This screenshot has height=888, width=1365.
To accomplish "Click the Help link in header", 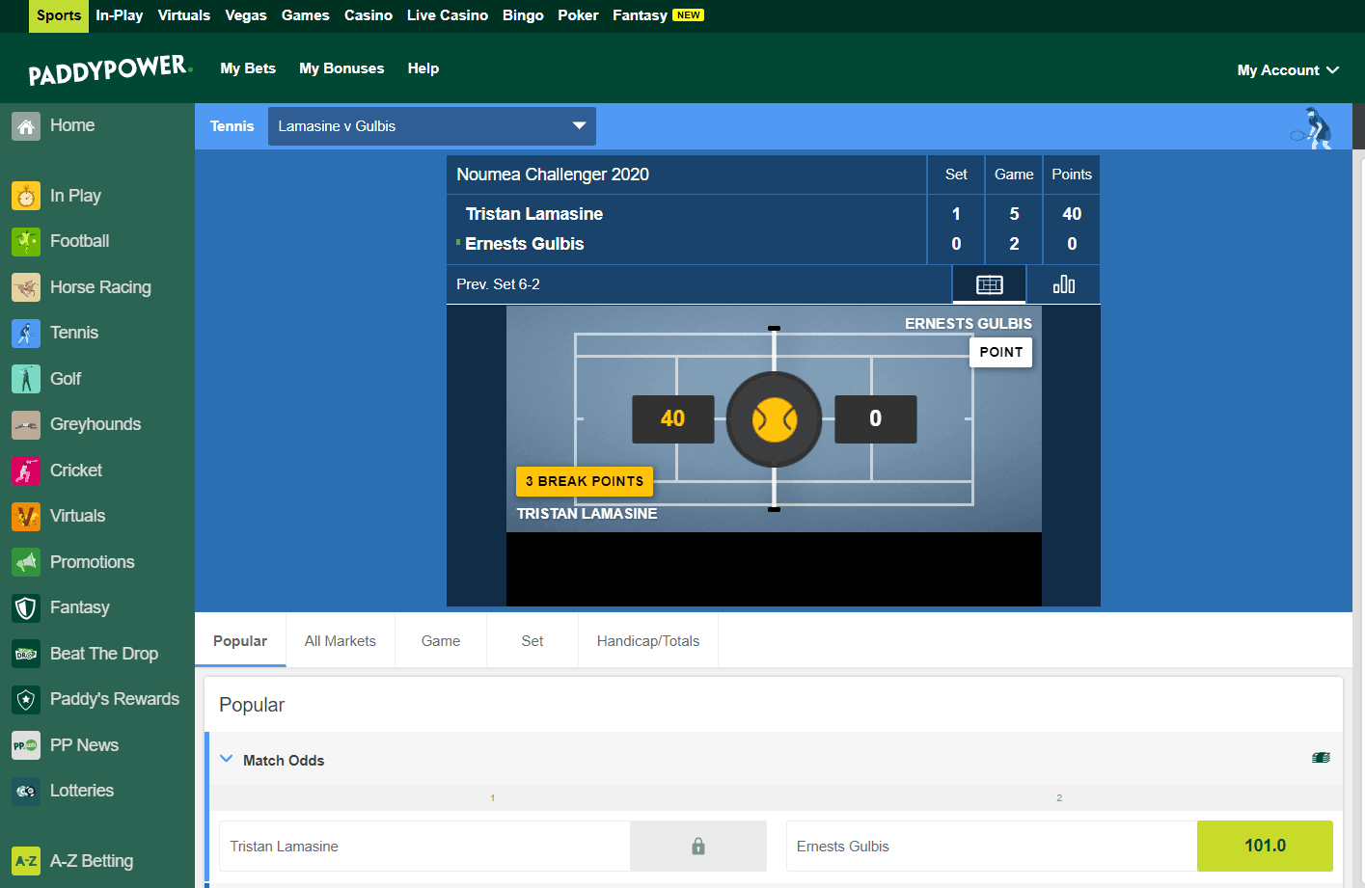I will click(x=423, y=68).
